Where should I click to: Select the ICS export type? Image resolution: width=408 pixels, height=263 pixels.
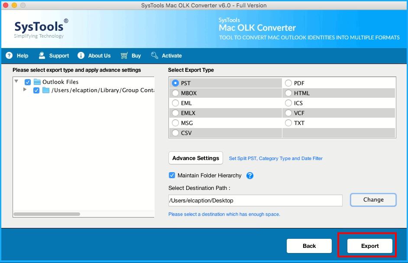click(288, 103)
